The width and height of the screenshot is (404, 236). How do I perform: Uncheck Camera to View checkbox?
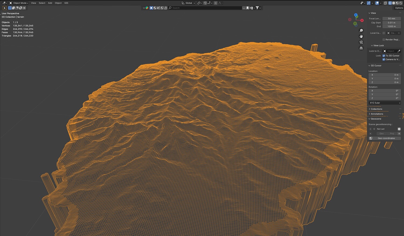(x=384, y=60)
